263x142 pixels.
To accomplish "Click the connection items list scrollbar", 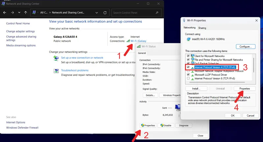I will click(x=254, y=65).
